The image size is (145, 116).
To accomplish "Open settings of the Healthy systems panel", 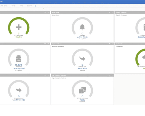I will (x=46, y=12).
